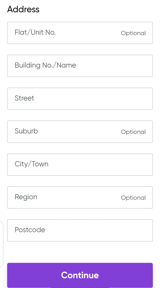Screen dimensions: 160x288
Task: Click the Postcode placeholder label
Action: (30, 230)
